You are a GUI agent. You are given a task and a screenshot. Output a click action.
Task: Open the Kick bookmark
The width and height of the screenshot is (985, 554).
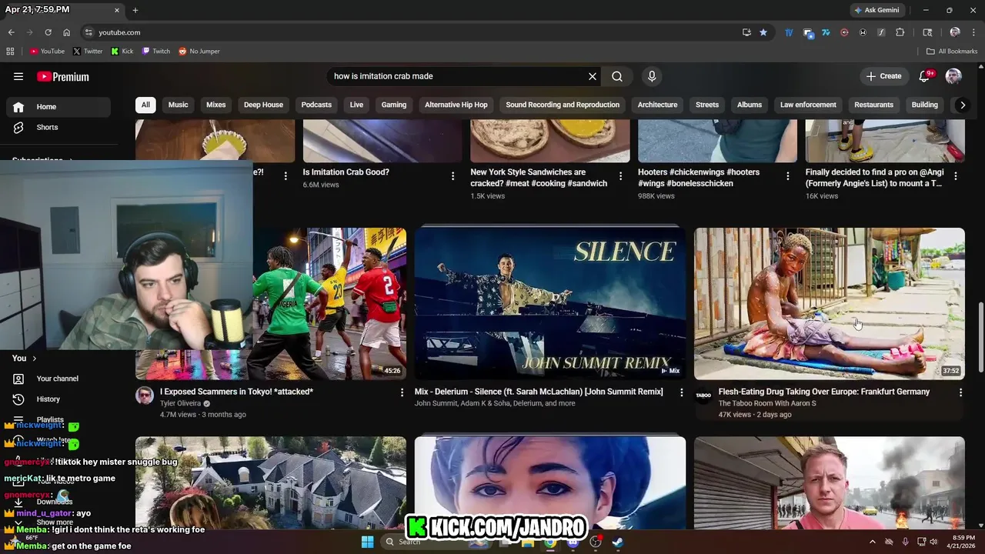click(x=122, y=52)
